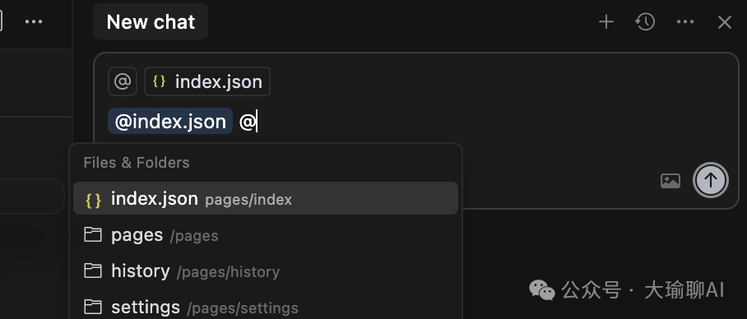747x319 pixels.
Task: Click the folder icon beside pages
Action: tap(93, 234)
